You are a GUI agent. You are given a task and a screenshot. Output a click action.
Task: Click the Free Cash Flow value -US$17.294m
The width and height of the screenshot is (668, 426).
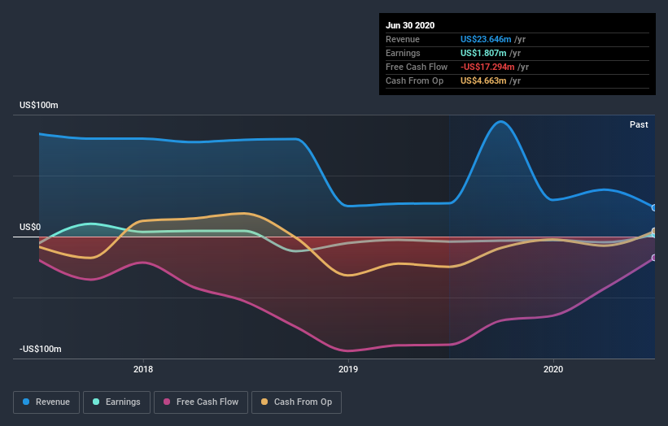click(487, 67)
